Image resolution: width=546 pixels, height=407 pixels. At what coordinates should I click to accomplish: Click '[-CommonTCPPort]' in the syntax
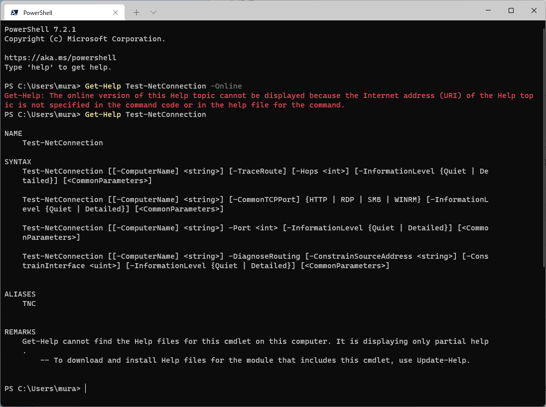click(x=265, y=200)
